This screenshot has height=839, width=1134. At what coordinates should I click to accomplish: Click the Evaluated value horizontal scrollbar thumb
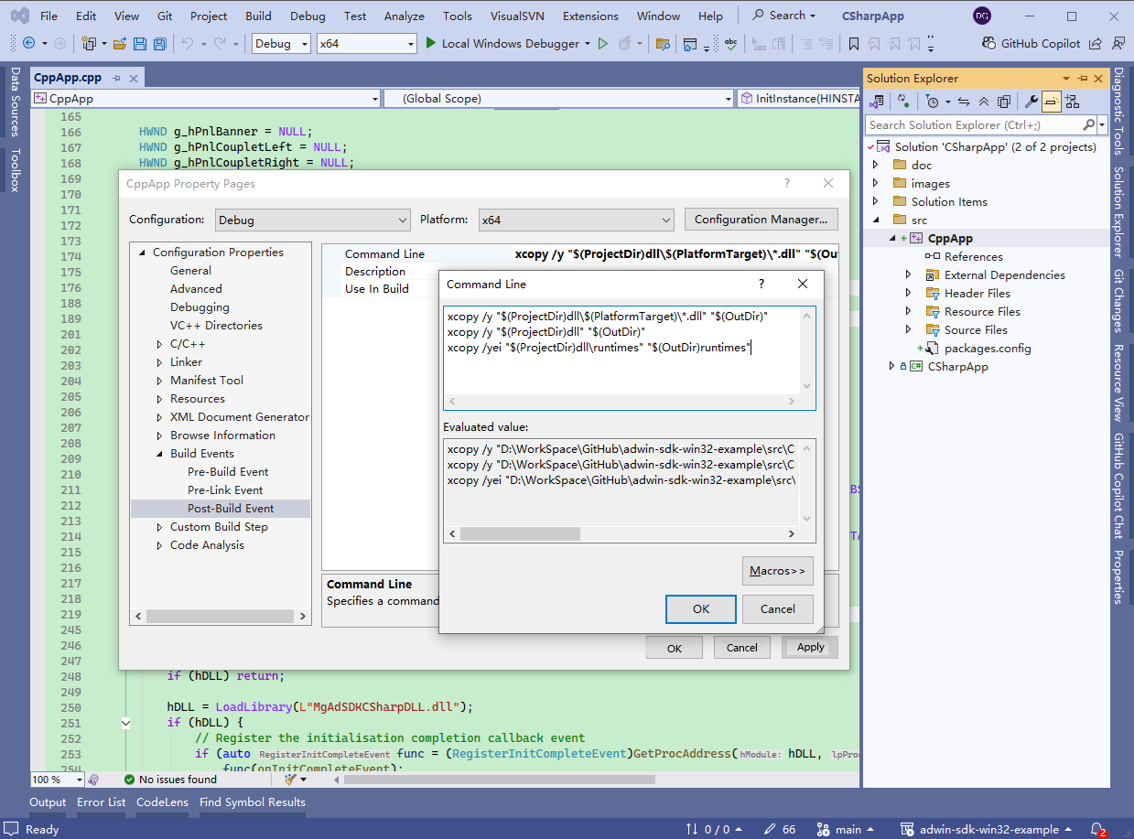point(520,533)
